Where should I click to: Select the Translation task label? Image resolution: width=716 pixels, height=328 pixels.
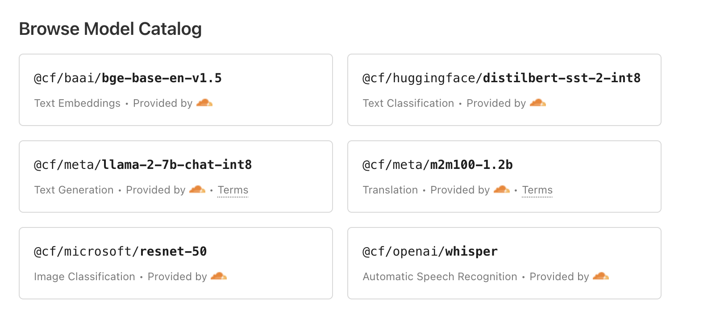[x=391, y=189]
